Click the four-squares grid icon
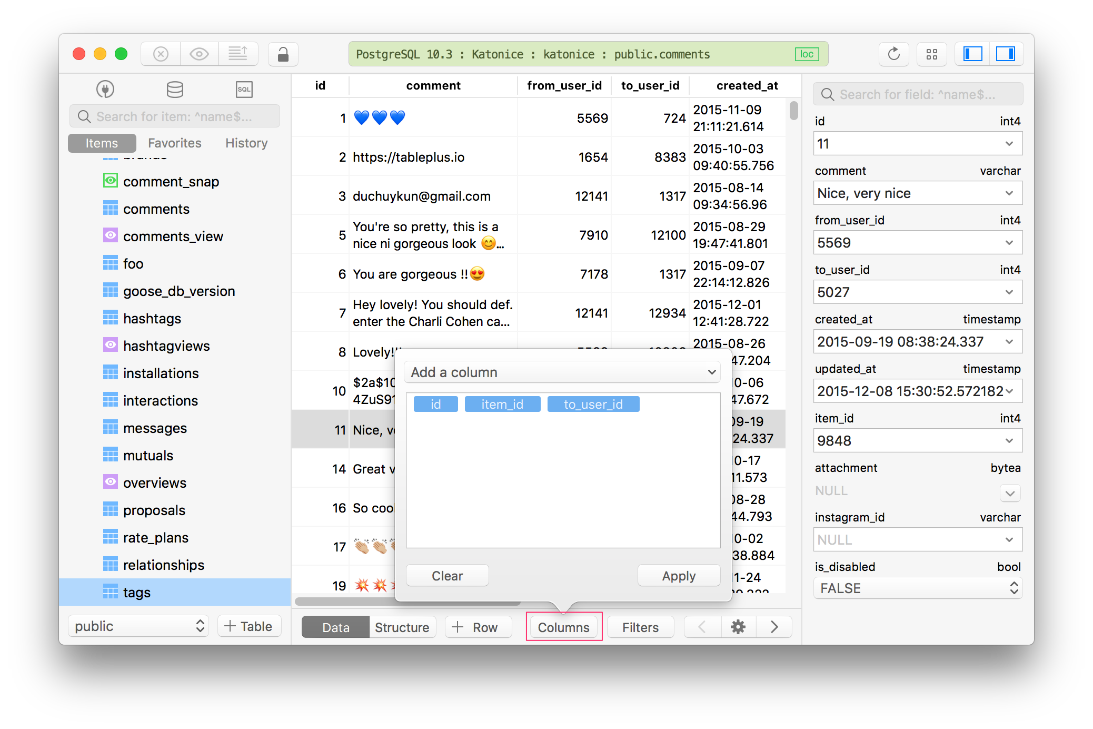Screen dimensions: 1093x729 coord(931,54)
